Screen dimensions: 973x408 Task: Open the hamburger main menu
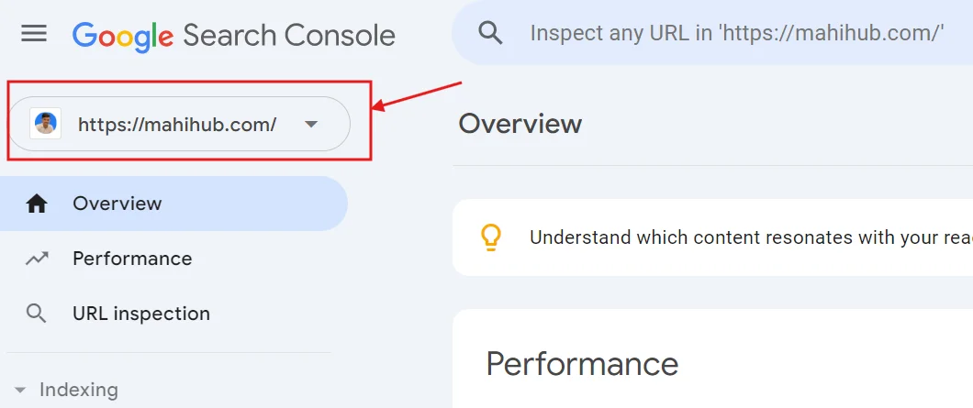click(x=34, y=34)
